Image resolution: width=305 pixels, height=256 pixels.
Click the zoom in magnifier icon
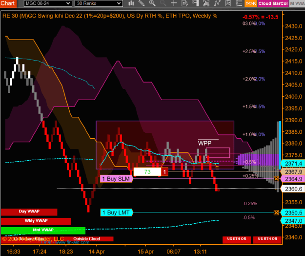pos(152,3)
